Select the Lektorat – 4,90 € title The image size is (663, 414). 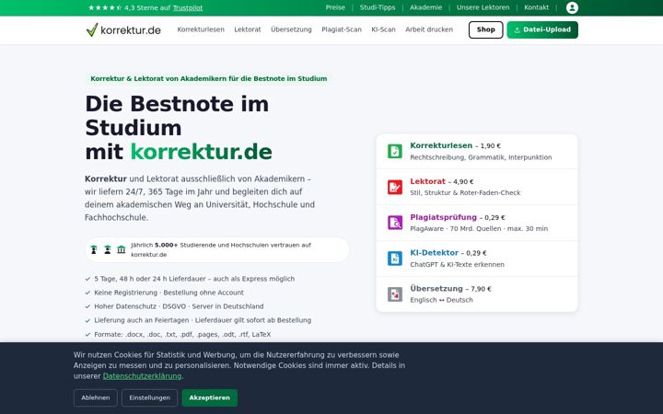(x=441, y=181)
